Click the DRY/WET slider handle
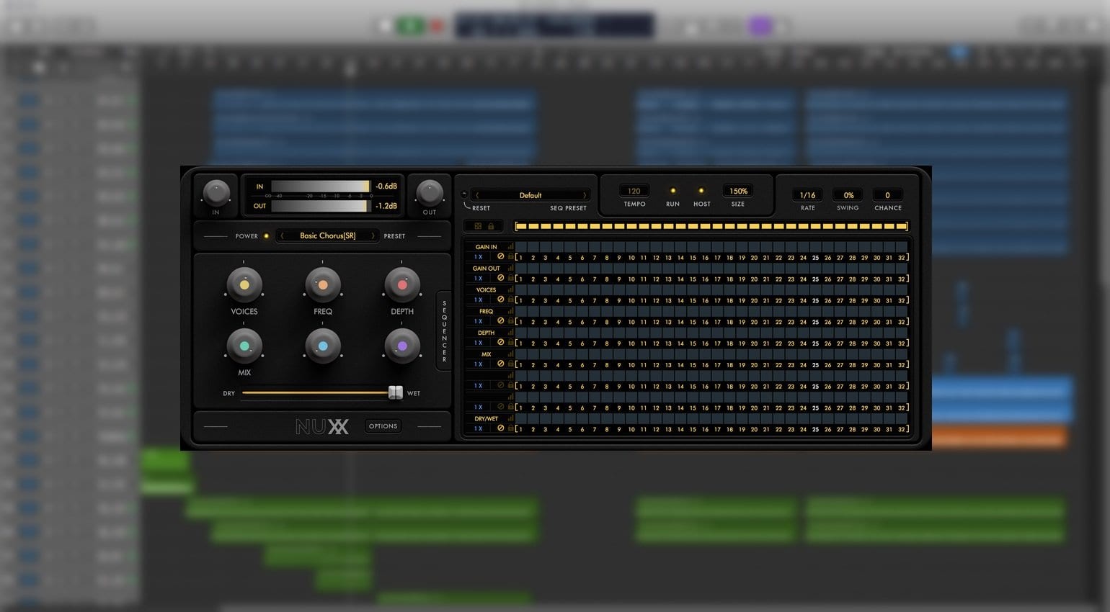 point(395,392)
